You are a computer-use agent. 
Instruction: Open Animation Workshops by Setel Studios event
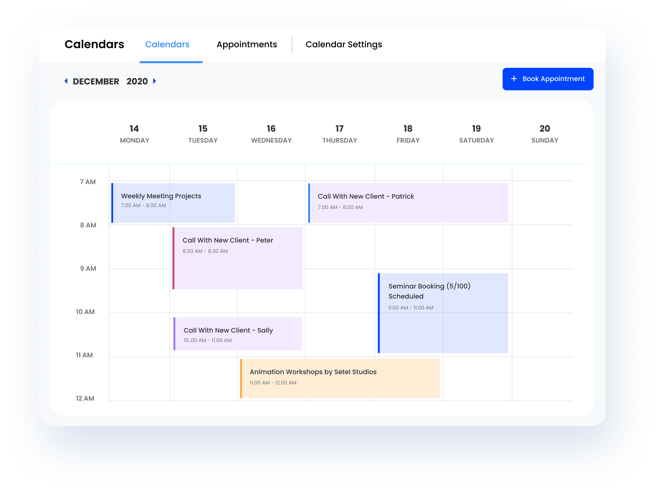coord(340,378)
